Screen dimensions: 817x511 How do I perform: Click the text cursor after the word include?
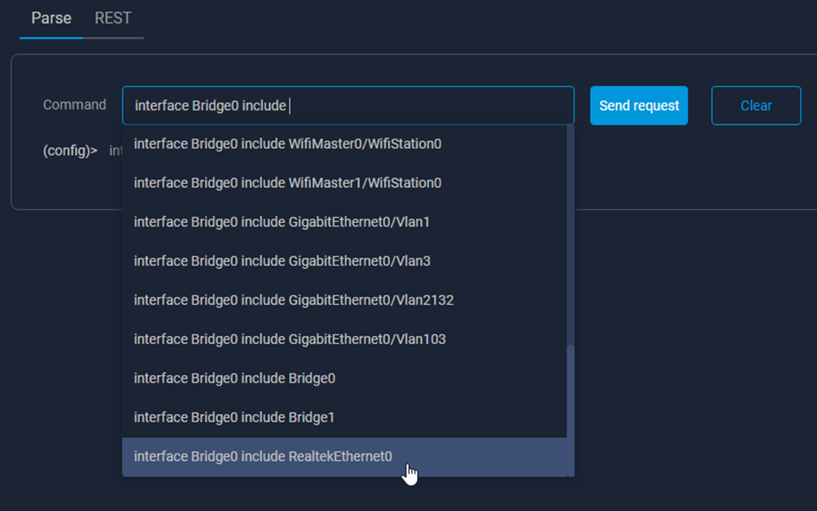[290, 106]
